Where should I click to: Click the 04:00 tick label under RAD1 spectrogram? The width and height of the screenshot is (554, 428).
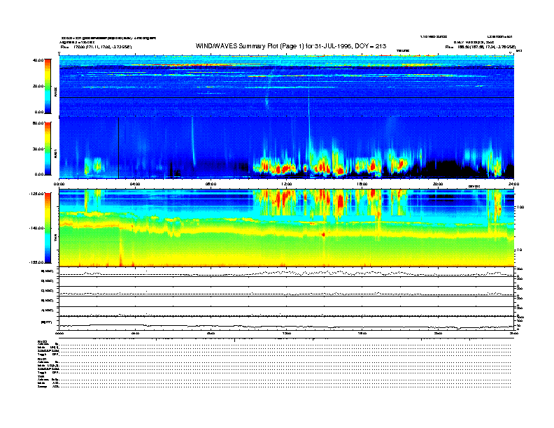[x=135, y=184]
